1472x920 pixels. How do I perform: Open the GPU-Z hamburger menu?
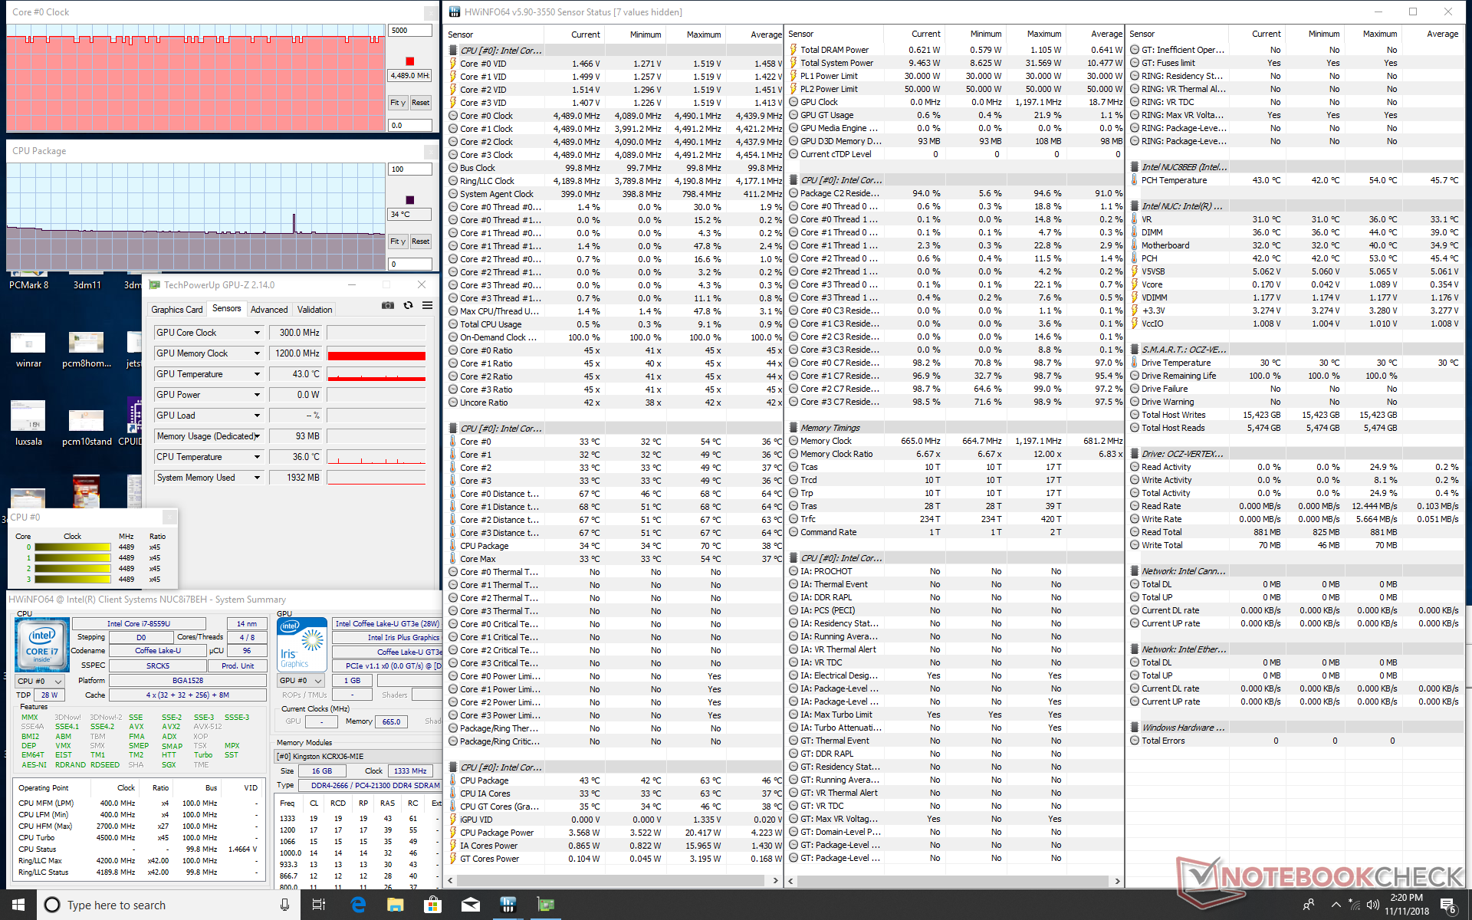(427, 305)
